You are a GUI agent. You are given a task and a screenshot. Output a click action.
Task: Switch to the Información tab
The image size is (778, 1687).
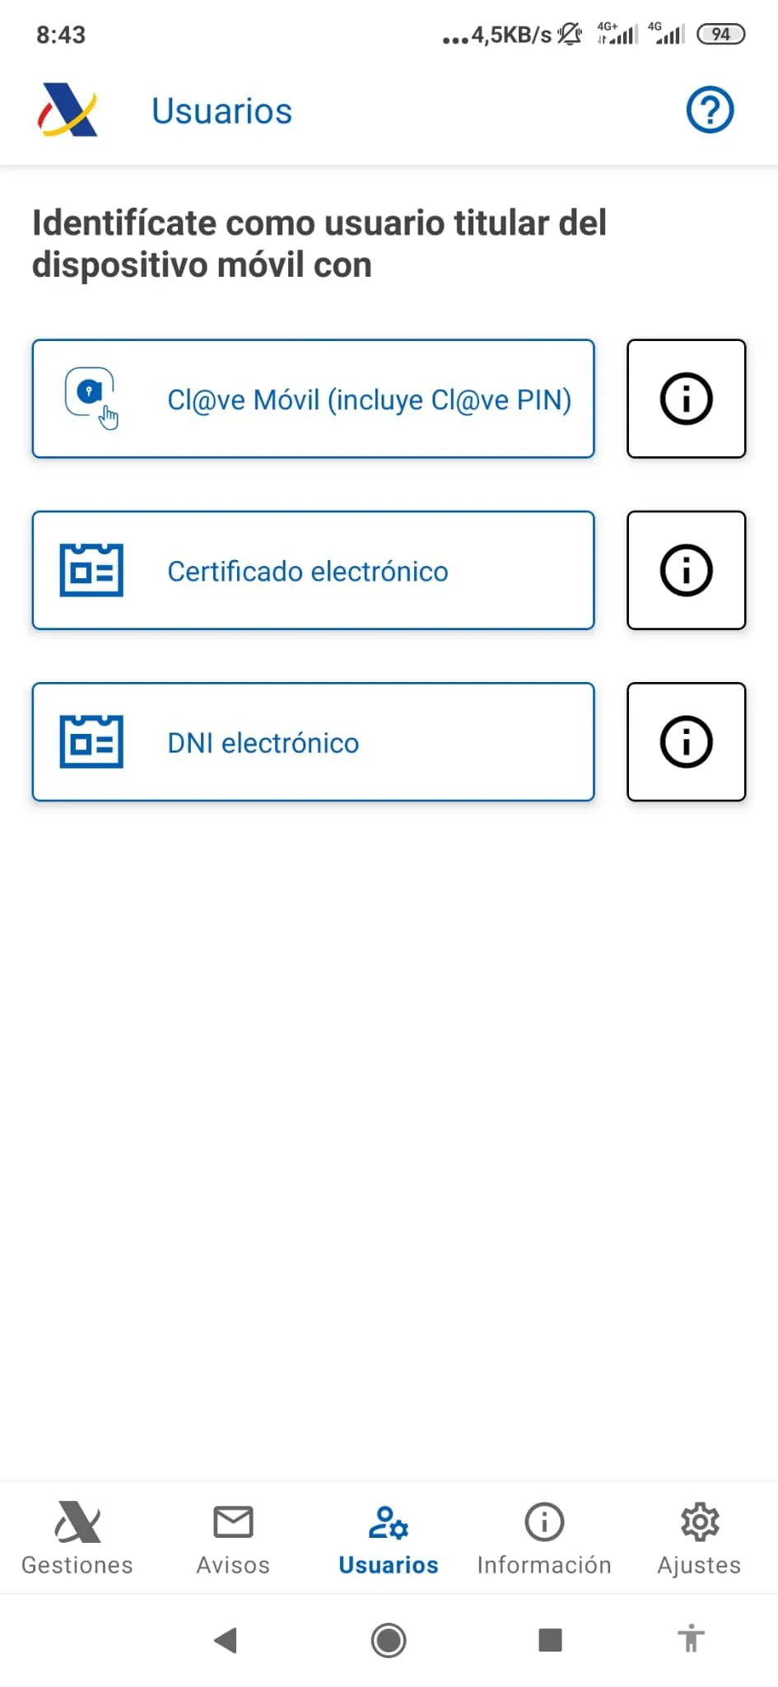point(544,1537)
